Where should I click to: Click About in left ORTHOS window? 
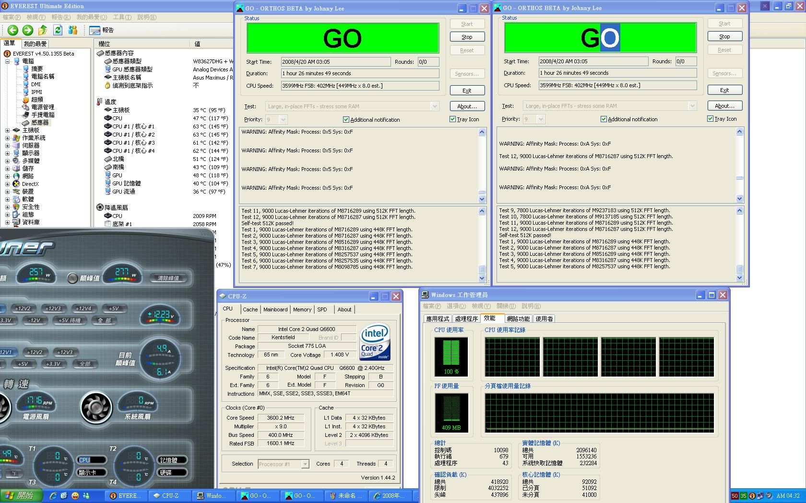click(x=467, y=106)
